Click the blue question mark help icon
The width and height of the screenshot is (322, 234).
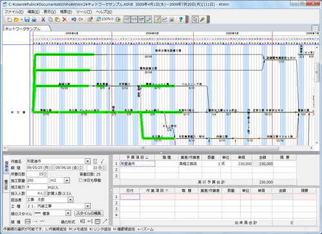[x=181, y=19]
